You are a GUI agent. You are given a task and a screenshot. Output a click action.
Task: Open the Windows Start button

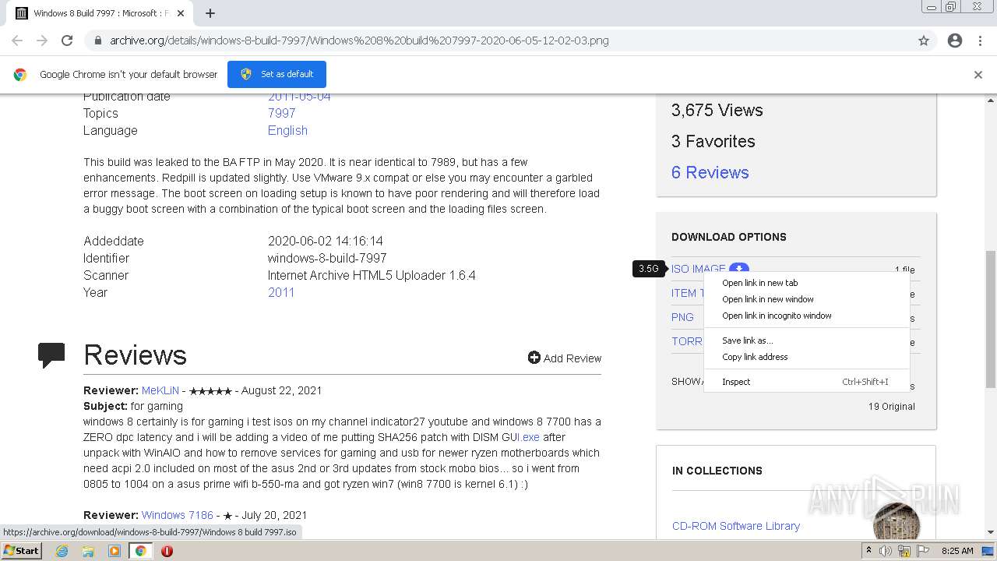pyautogui.click(x=22, y=551)
